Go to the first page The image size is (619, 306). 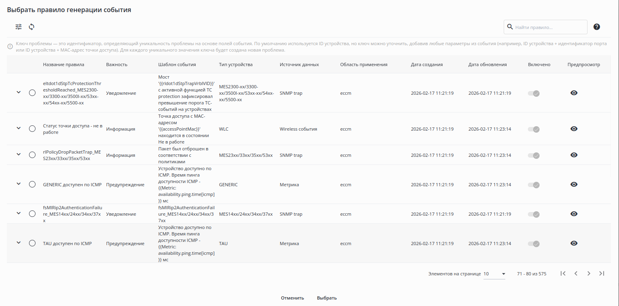563,273
